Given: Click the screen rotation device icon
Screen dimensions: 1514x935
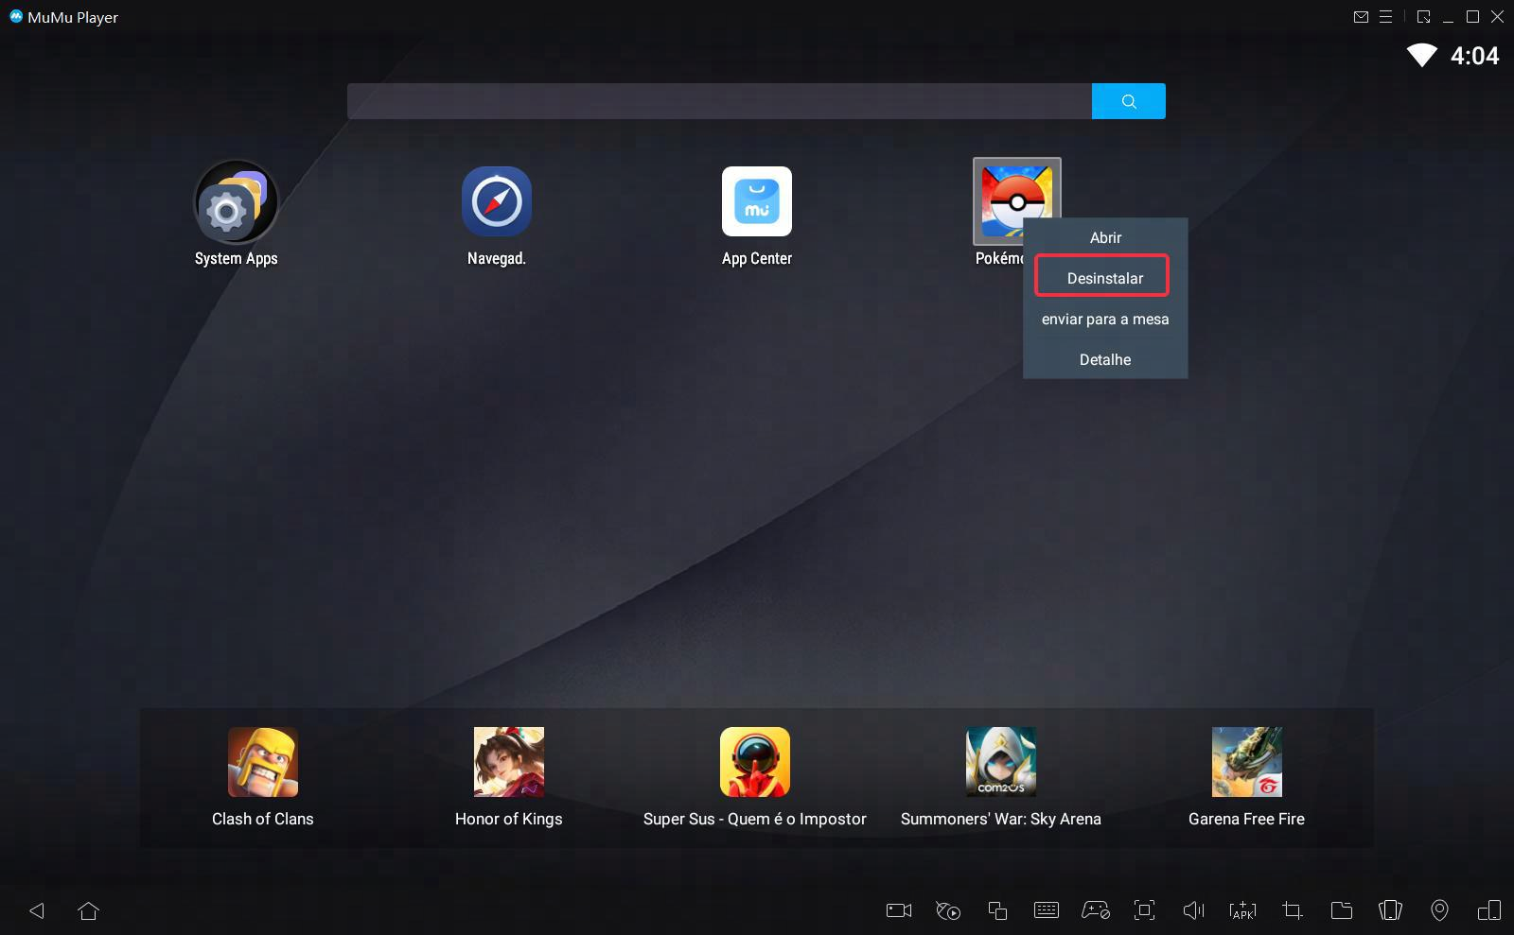Looking at the screenshot, I should pos(1489,910).
